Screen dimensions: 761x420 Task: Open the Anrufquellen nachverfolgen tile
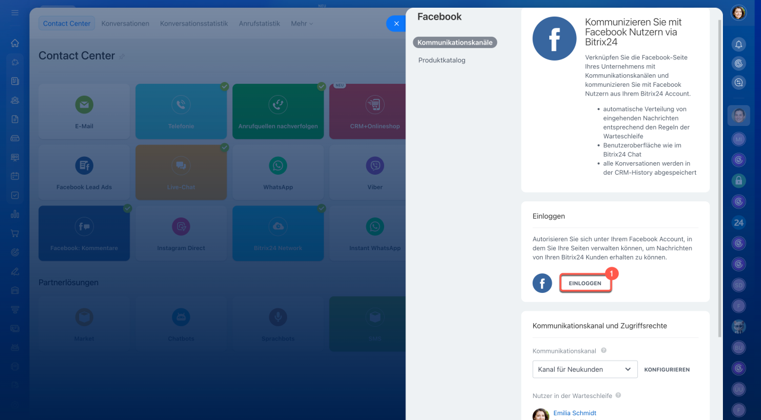[278, 111]
